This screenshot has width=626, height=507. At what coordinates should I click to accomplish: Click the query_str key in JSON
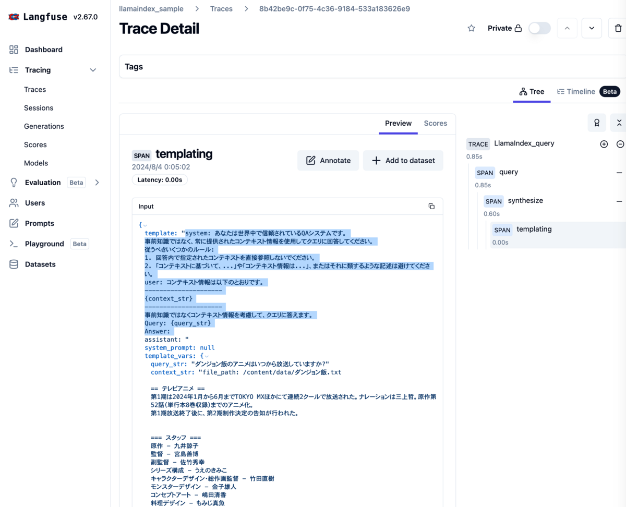(x=170, y=364)
